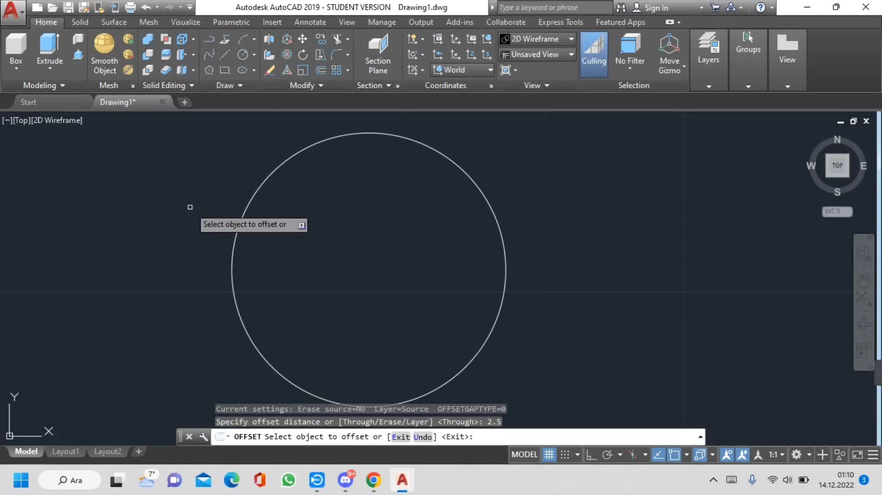Screen dimensions: 882x495
Task: Click the Section Plane tool
Action: [378, 54]
